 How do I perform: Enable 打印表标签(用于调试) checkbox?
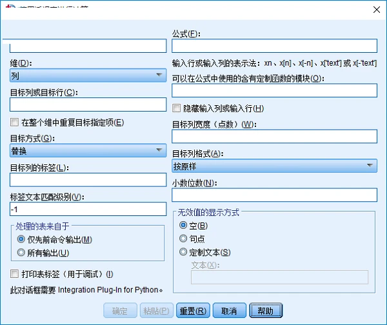[x=14, y=273]
